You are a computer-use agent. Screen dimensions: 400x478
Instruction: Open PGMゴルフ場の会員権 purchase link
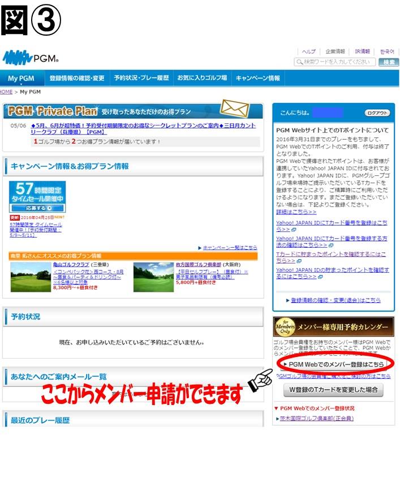coord(334,376)
